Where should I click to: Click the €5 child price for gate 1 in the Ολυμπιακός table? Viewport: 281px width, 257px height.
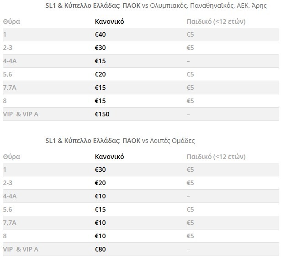[191, 34]
